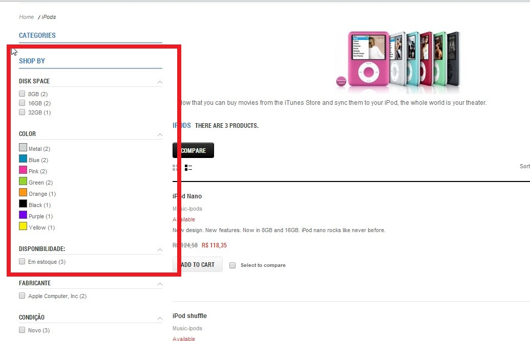Check the 16GB disk space filter
The image size is (530, 341).
22,103
